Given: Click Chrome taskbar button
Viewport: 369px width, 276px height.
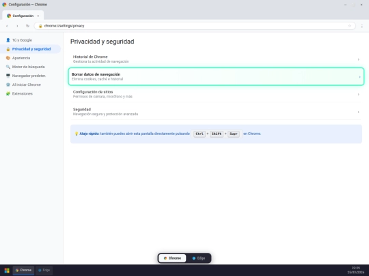Looking at the screenshot, I should (x=23, y=271).
